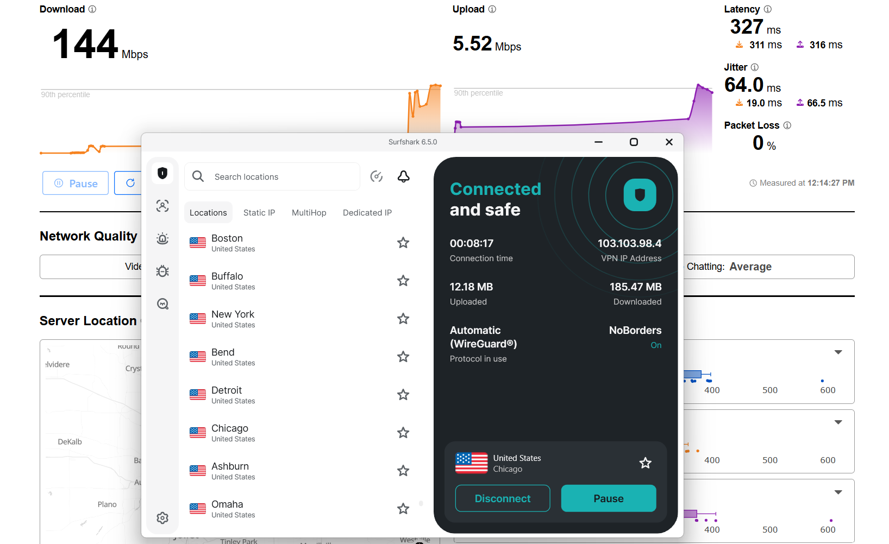Click the fastest server speed icon
The height and width of the screenshot is (544, 889).
point(377,176)
